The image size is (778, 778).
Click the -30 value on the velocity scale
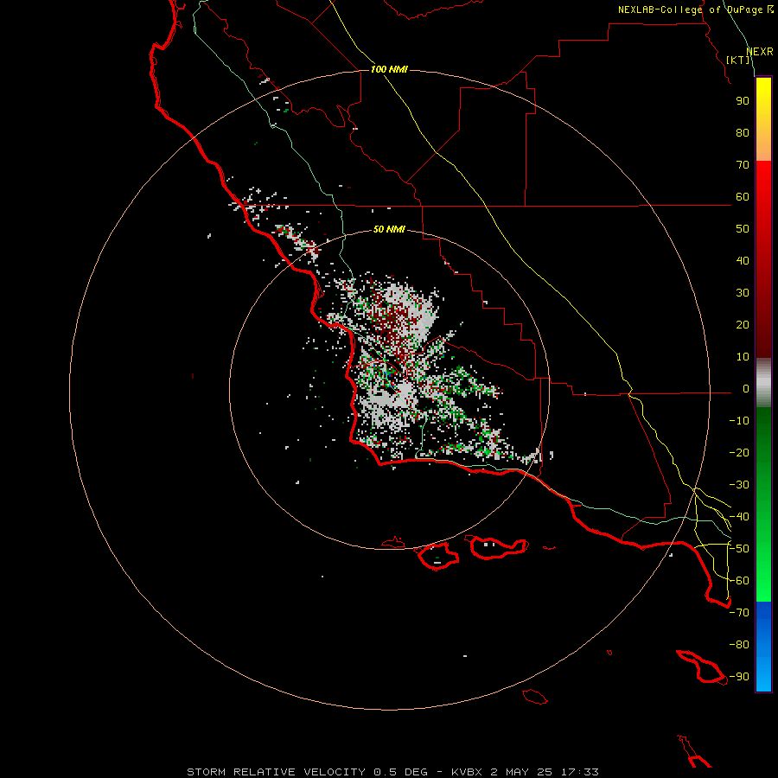(739, 485)
